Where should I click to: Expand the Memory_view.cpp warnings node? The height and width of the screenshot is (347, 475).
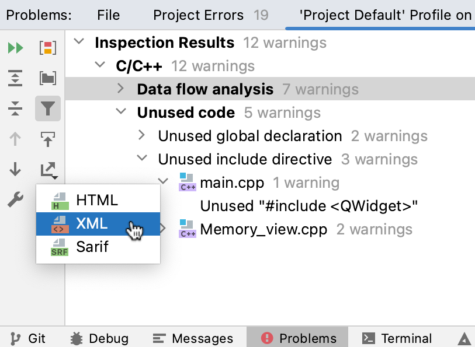pos(162,229)
